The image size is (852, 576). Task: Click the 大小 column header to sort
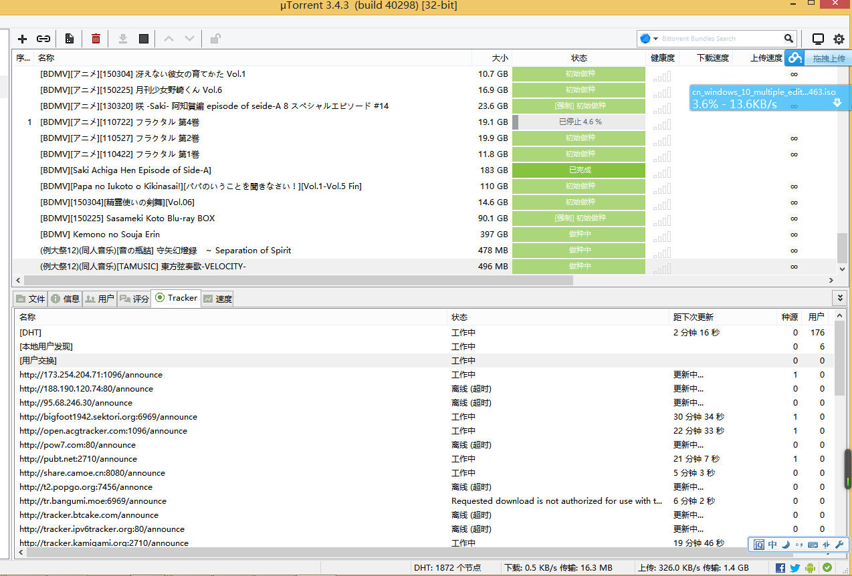click(x=500, y=58)
